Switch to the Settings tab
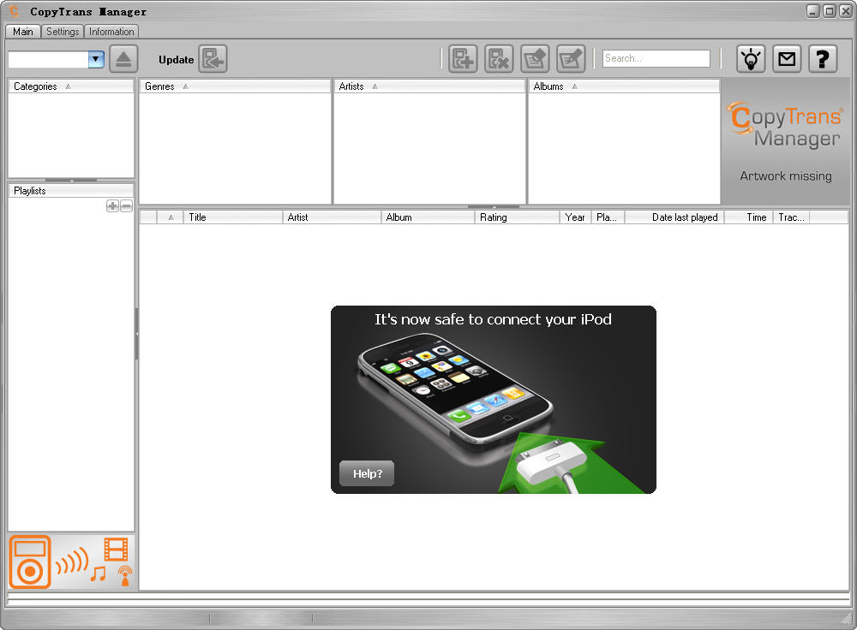857x630 pixels. pos(63,32)
